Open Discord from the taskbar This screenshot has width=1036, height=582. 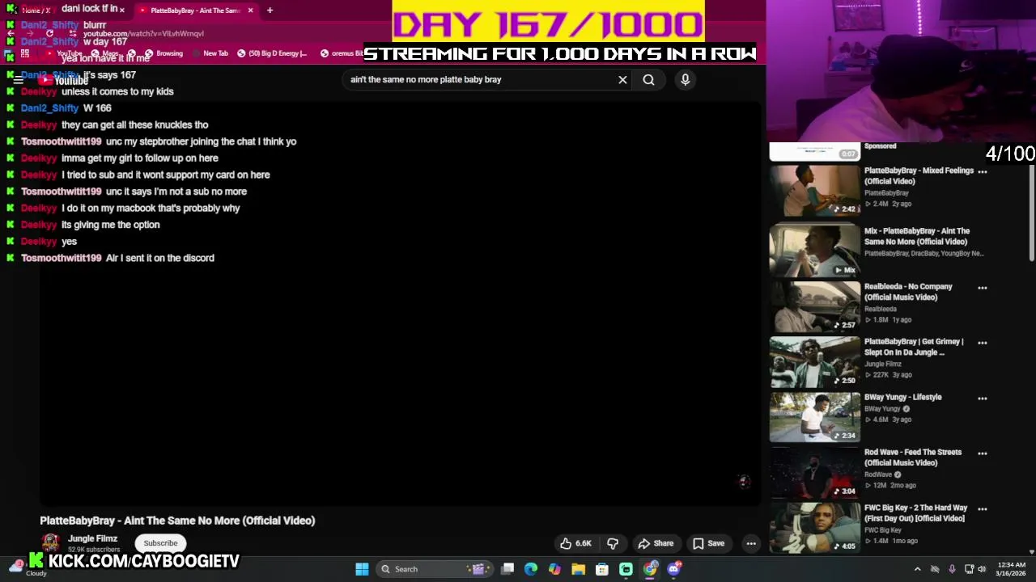pos(673,569)
